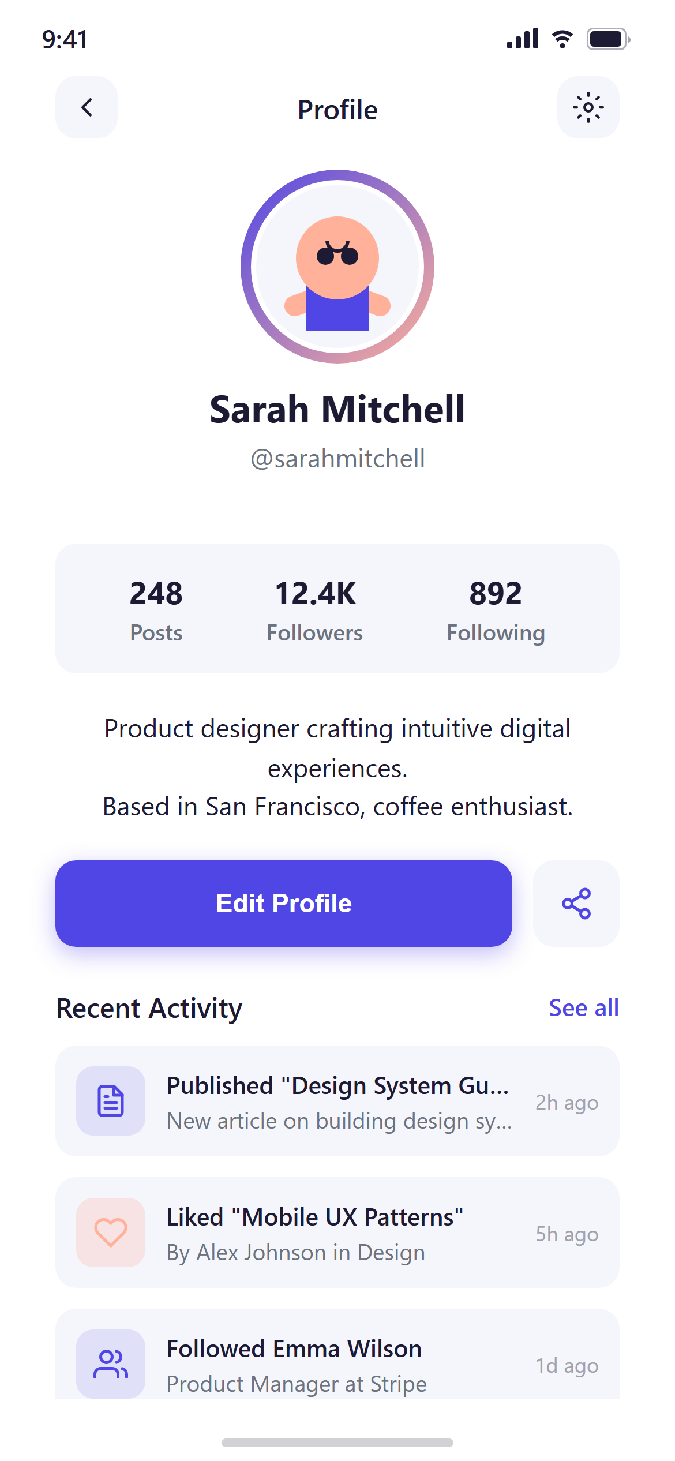Click the heart icon on liked activity
This screenshot has width=675, height=1461.
(111, 1233)
